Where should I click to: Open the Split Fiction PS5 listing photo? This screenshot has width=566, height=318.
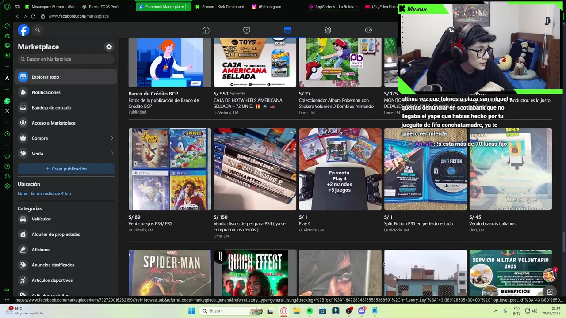[425, 169]
